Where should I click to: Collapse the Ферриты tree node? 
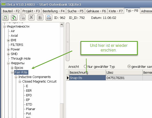pos(8,63)
